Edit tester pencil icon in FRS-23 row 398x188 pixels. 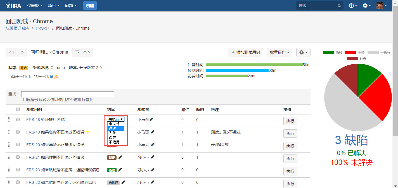click(x=153, y=170)
